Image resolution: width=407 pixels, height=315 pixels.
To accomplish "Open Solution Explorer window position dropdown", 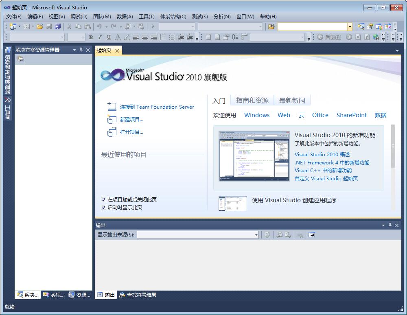I will pyautogui.click(x=74, y=50).
